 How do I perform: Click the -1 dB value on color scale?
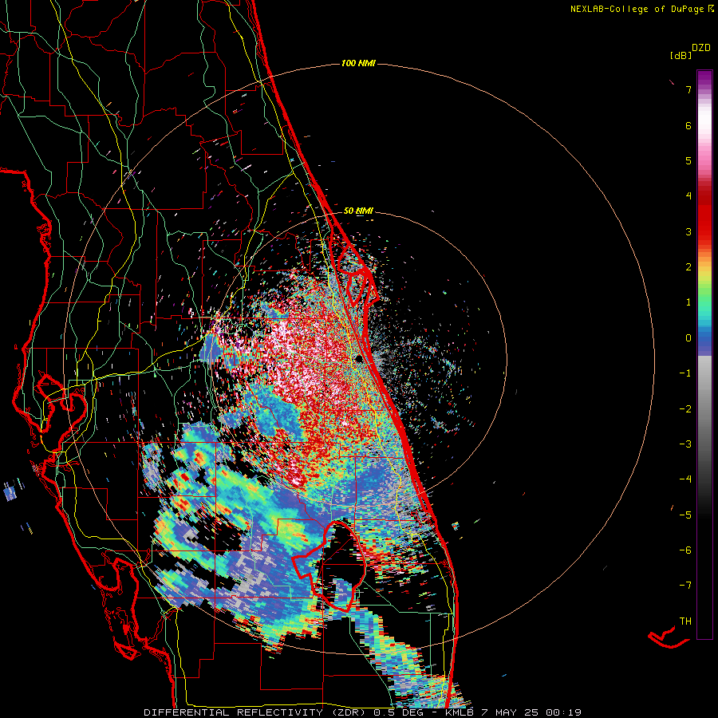click(685, 373)
